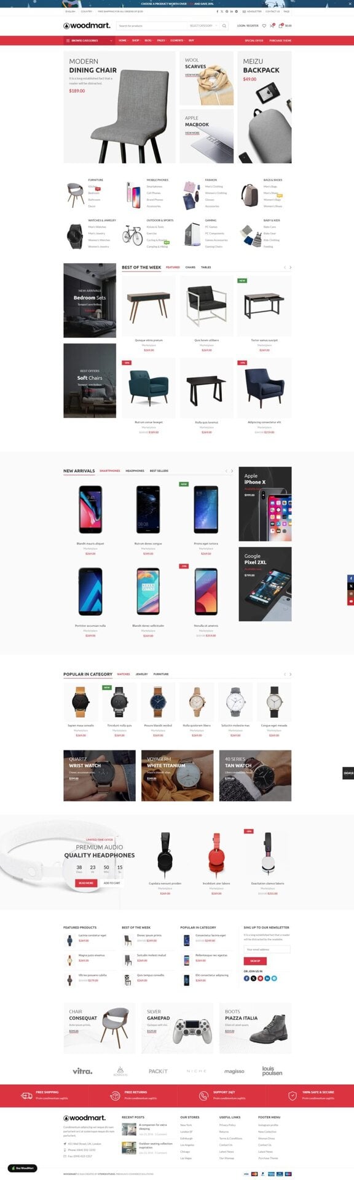The width and height of the screenshot is (354, 1180).
Task: Open the shopping cart icon
Action: pos(281,26)
